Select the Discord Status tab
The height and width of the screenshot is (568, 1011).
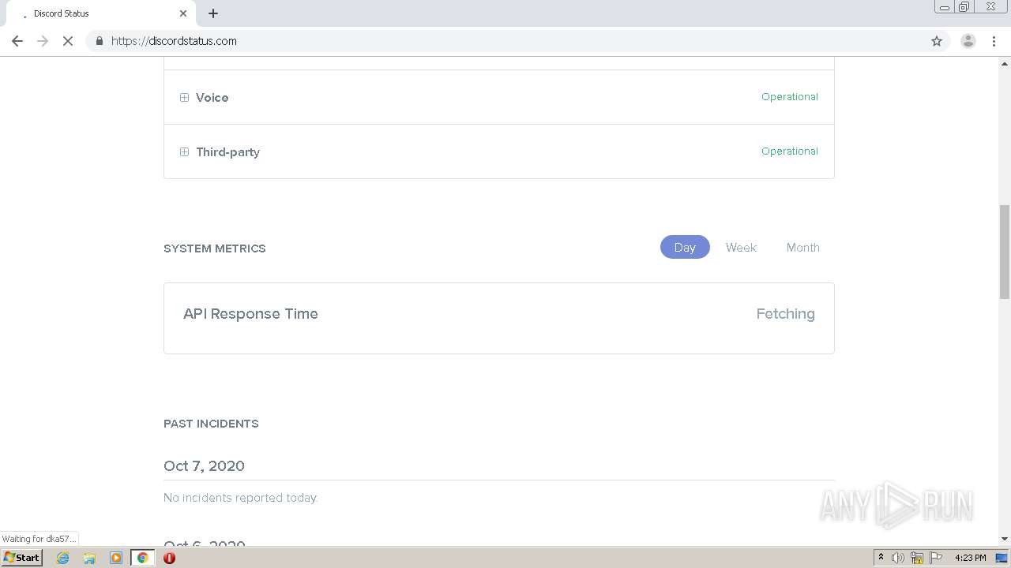[x=100, y=13]
